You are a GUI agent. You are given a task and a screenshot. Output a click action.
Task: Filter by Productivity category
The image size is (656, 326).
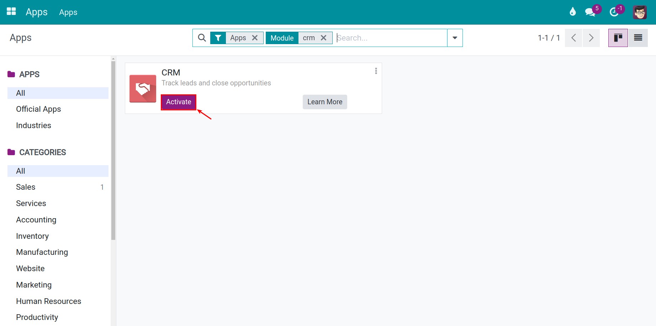click(x=58, y=317)
